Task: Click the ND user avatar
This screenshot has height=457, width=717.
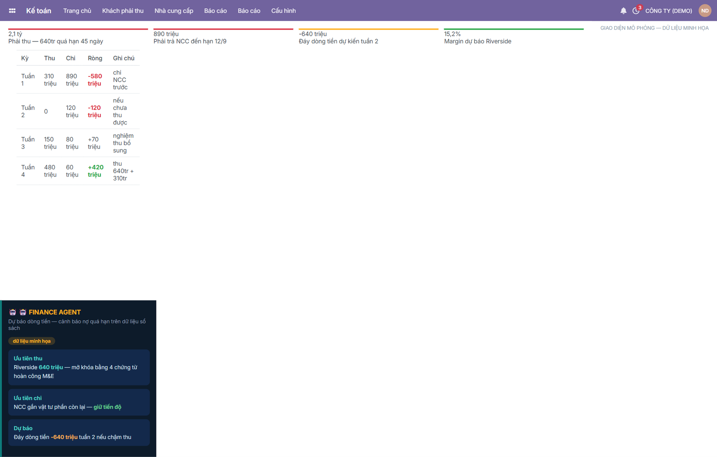Action: coord(705,11)
